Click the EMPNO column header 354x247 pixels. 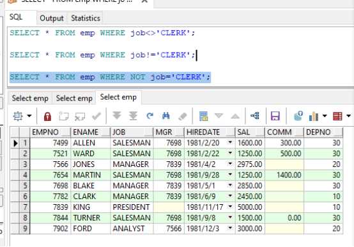click(50, 132)
